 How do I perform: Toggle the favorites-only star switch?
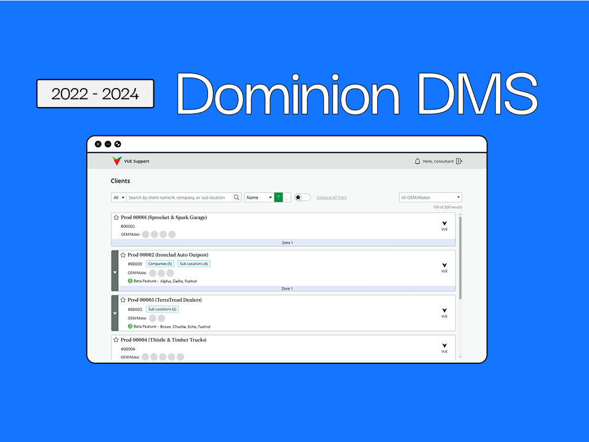pyautogui.click(x=302, y=198)
